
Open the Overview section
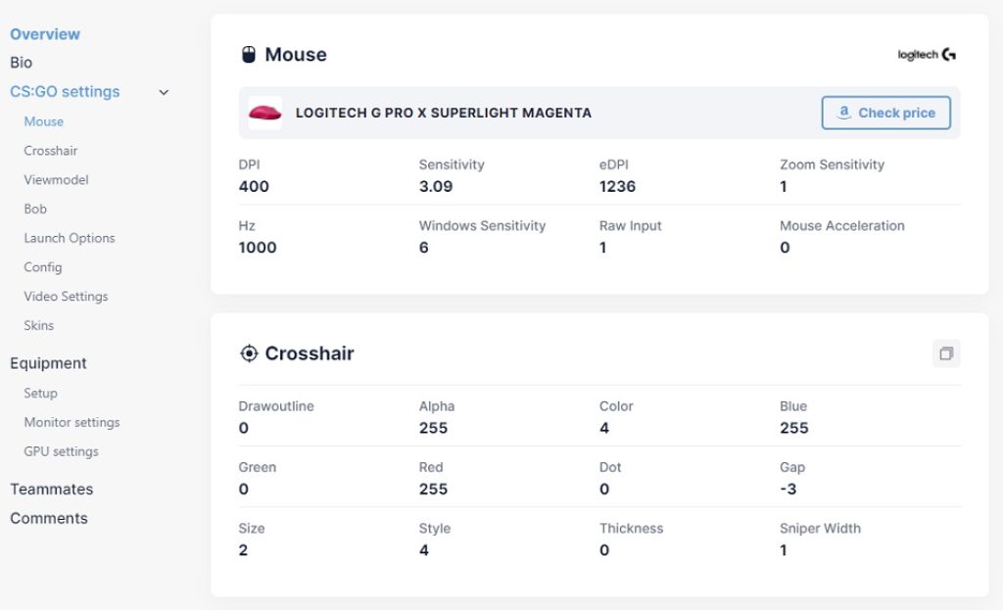click(x=45, y=34)
